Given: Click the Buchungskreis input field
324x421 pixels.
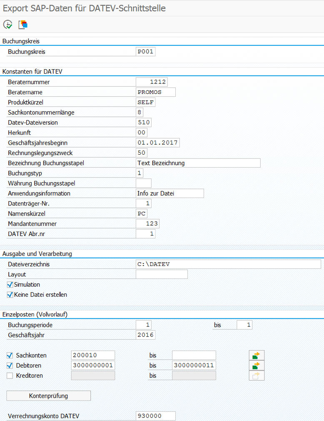Looking at the screenshot, I should click(x=145, y=52).
